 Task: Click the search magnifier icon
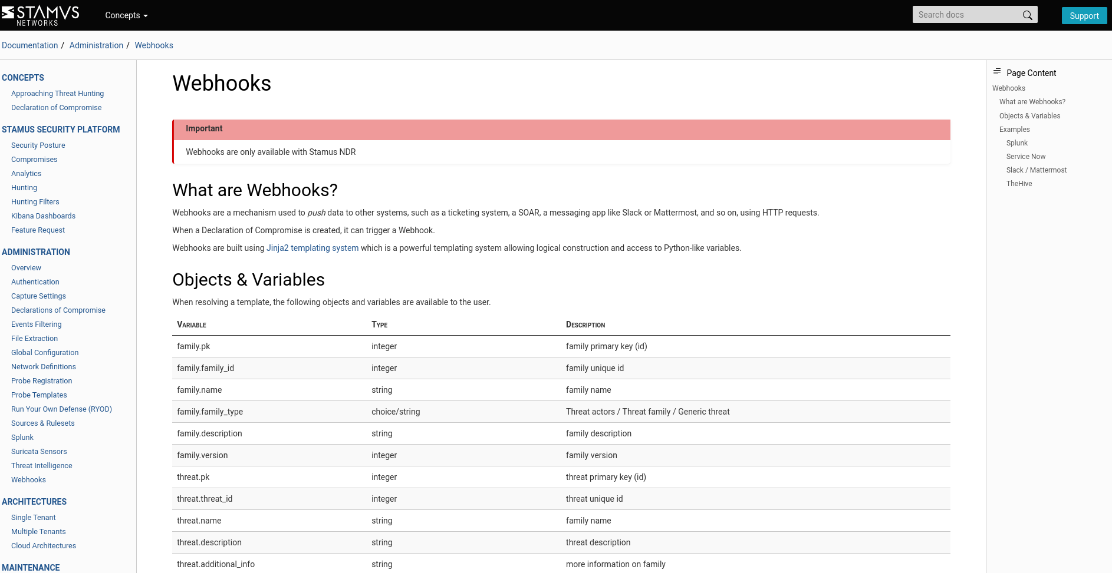click(1027, 15)
